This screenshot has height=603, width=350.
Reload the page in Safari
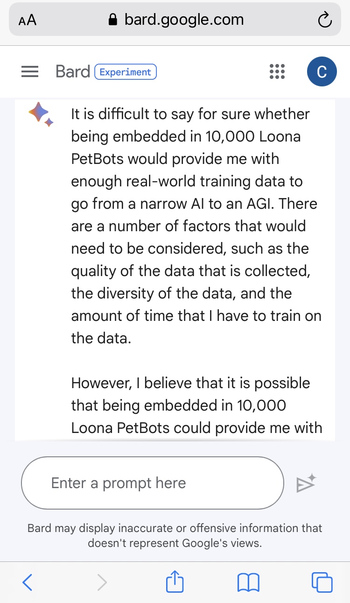324,20
